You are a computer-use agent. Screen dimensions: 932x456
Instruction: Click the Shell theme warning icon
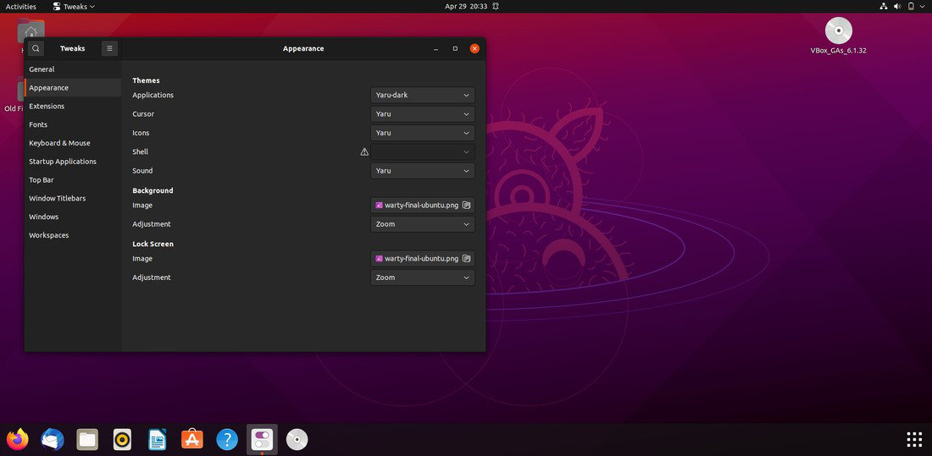(364, 152)
